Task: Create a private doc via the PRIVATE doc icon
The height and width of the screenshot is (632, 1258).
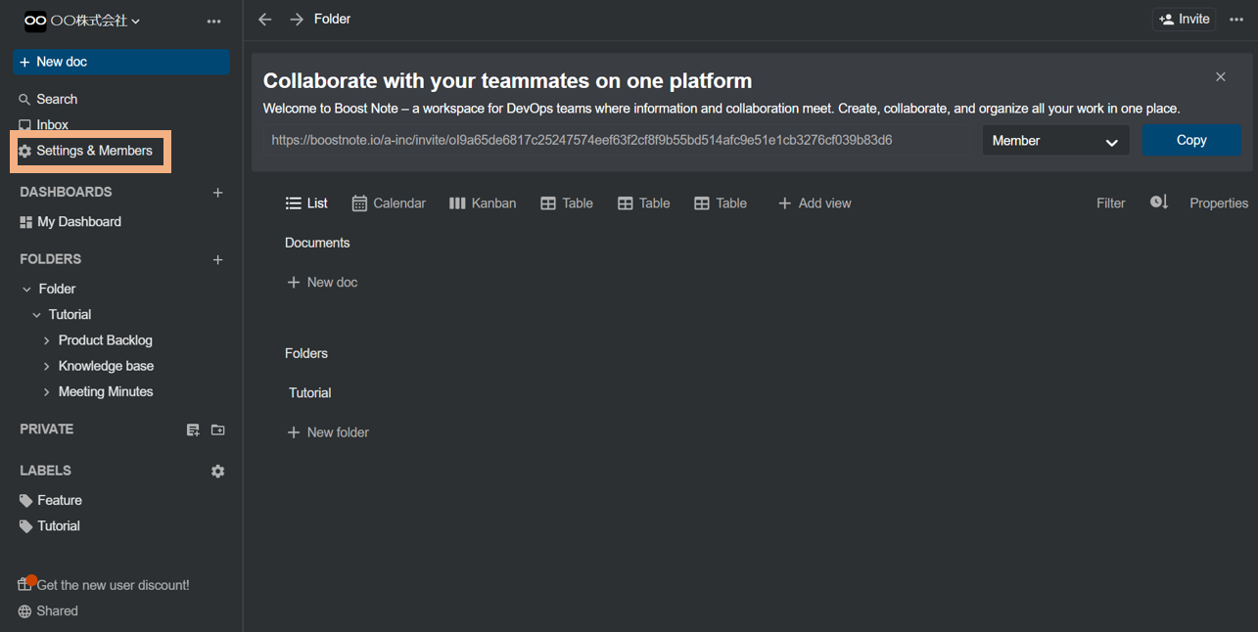Action: (x=193, y=429)
